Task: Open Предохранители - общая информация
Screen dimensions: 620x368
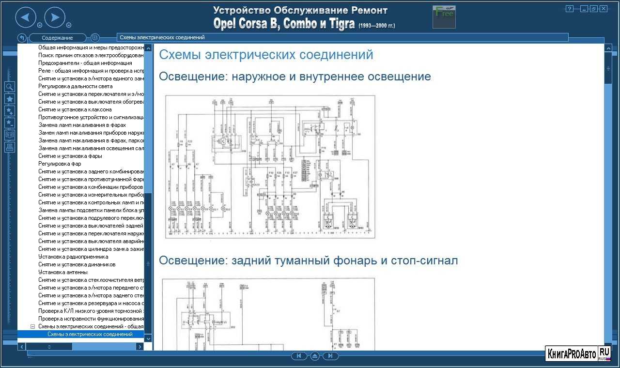Action: point(85,63)
